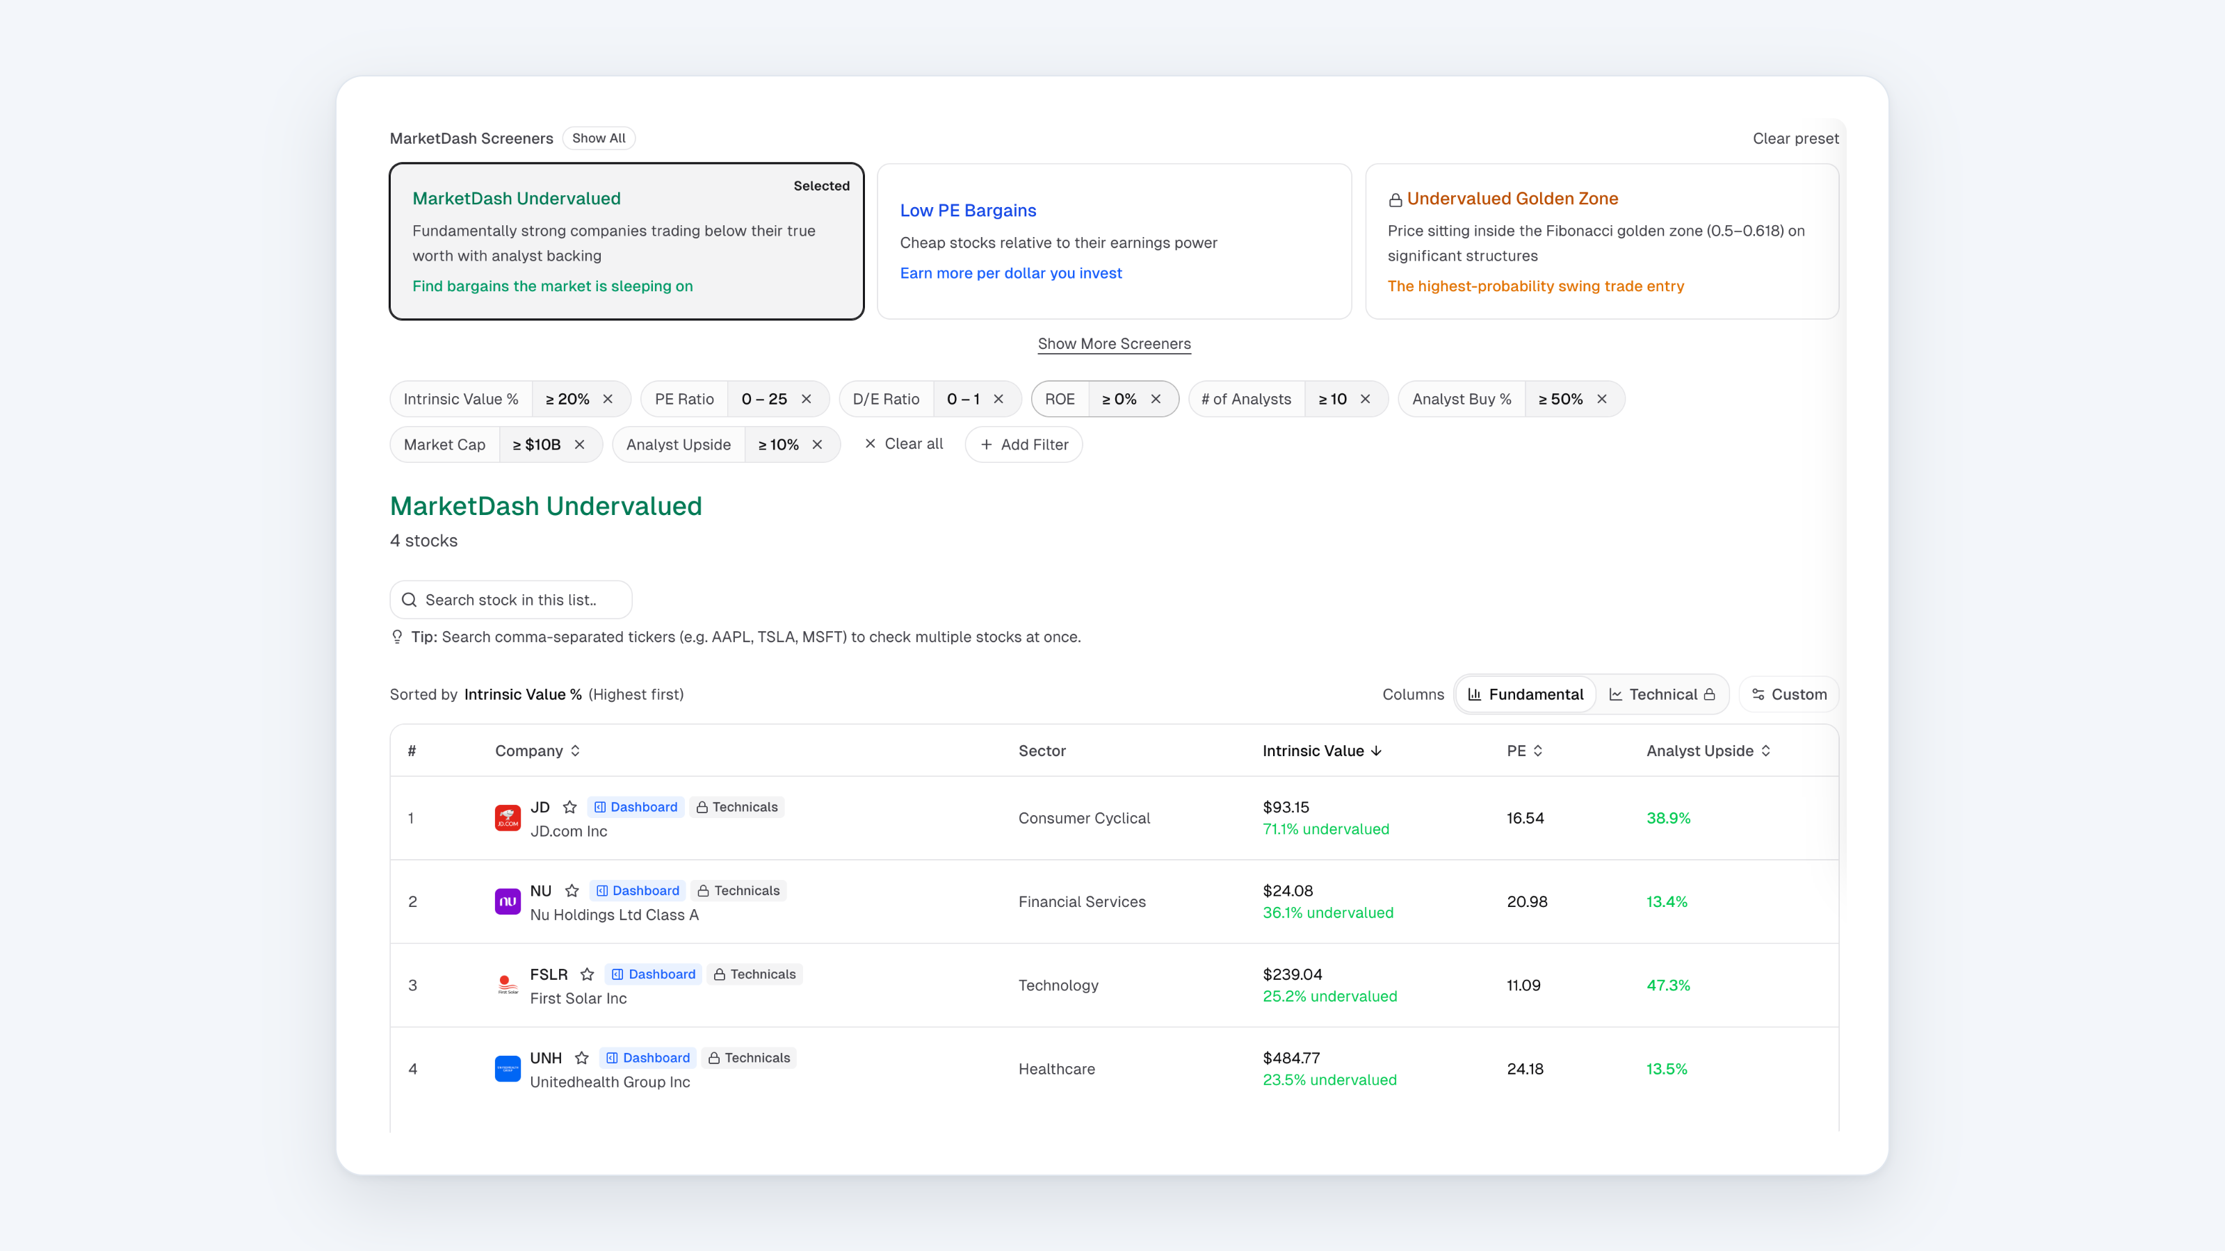2225x1251 pixels.
Task: Sort table by PE column
Action: tap(1525, 751)
